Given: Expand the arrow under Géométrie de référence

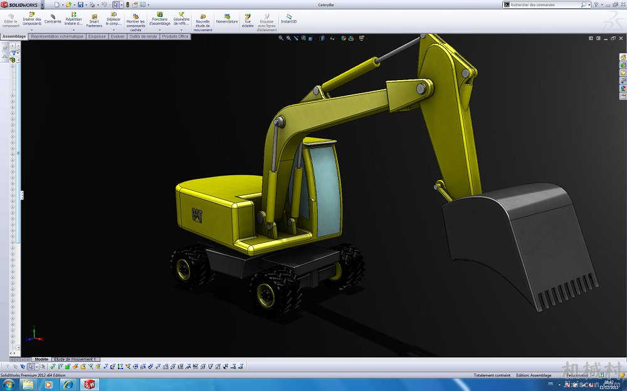Looking at the screenshot, I should click(x=181, y=30).
